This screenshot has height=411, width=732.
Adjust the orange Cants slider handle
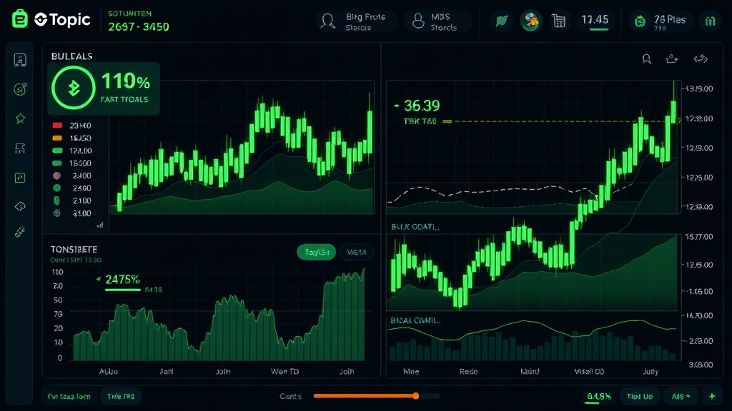[415, 396]
